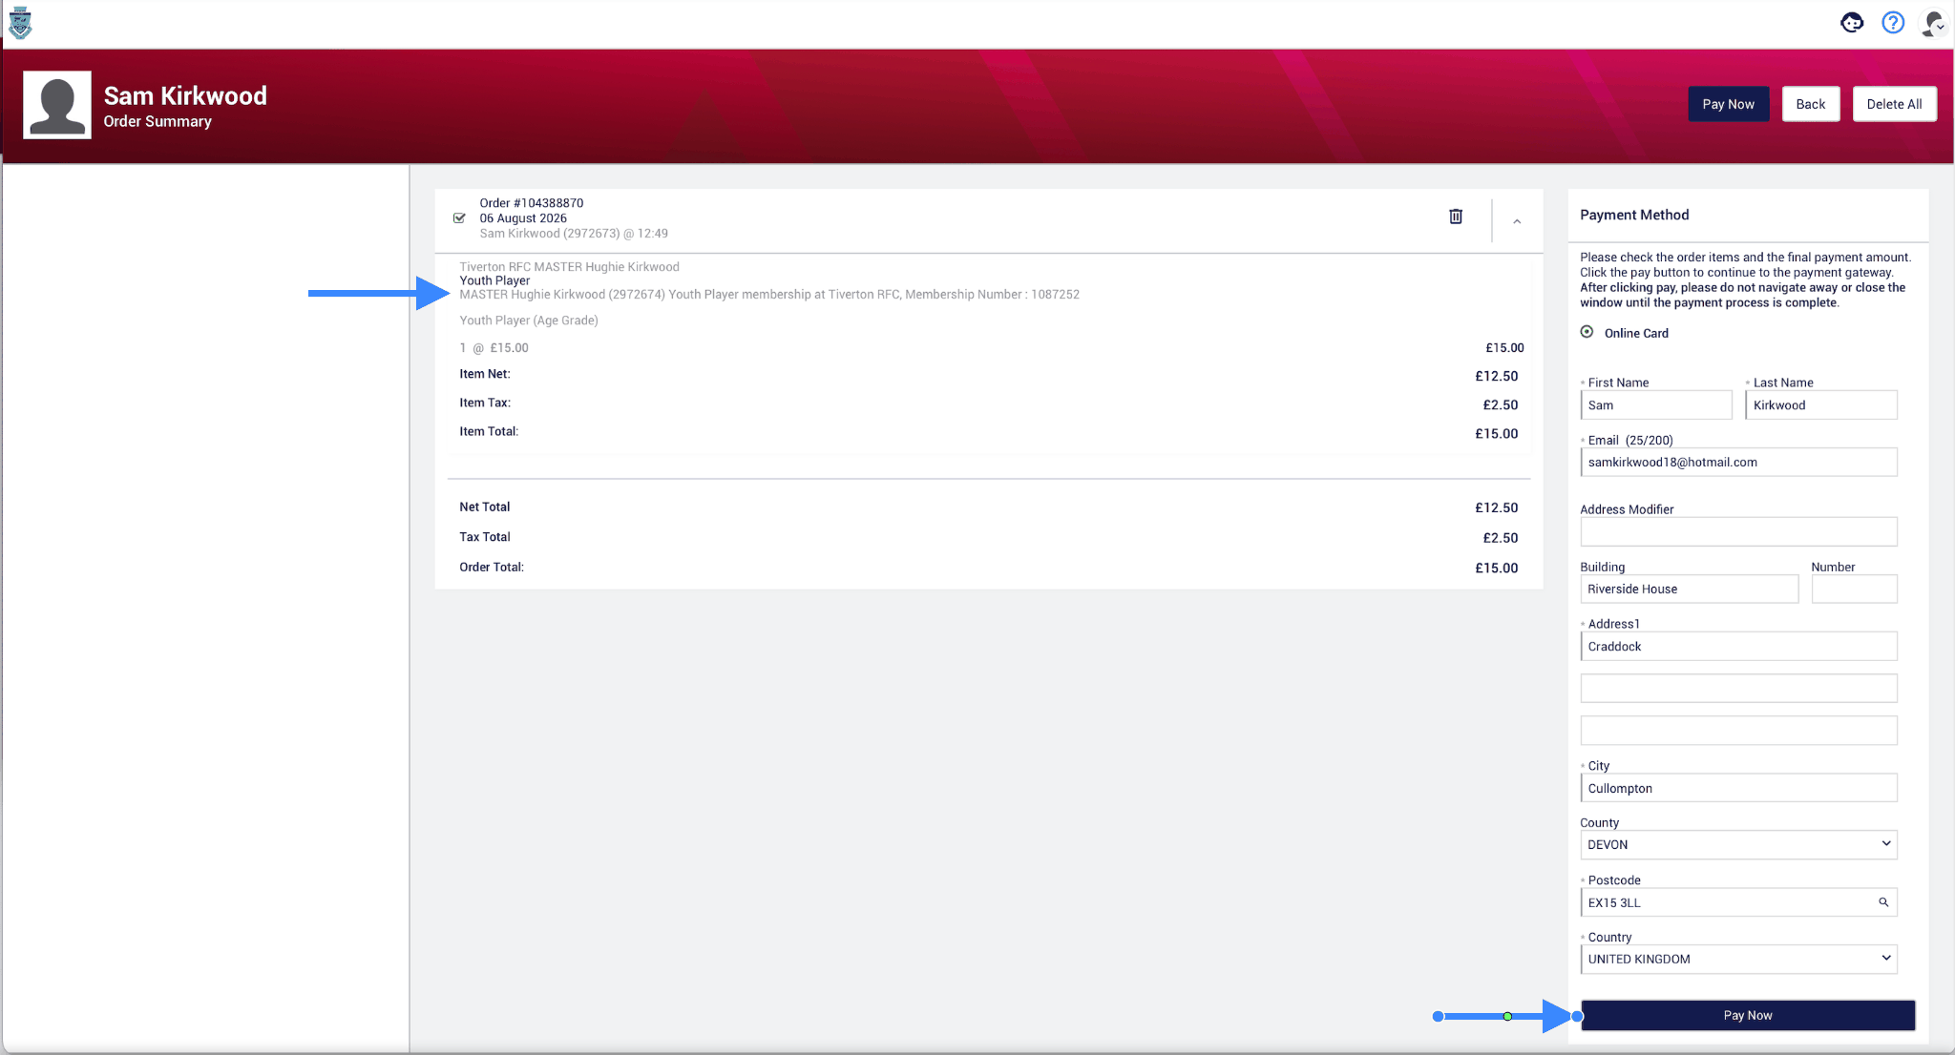Click the Address Modifier field
This screenshot has width=1955, height=1055.
tap(1738, 531)
